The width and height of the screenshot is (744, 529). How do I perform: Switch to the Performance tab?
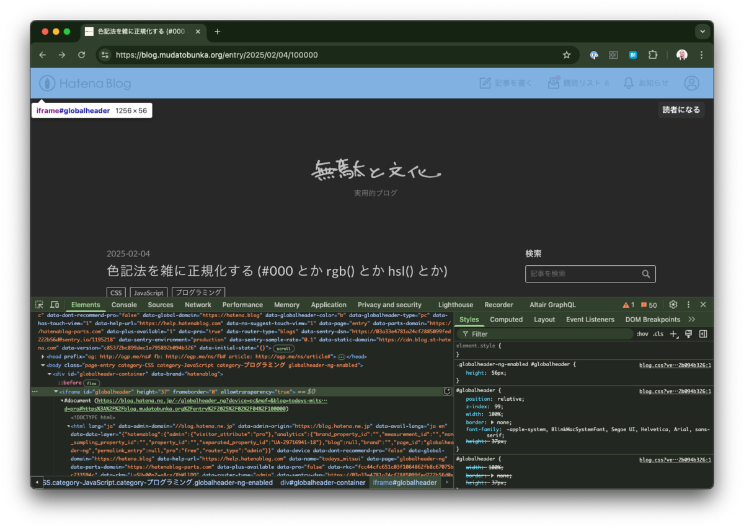[x=242, y=305]
